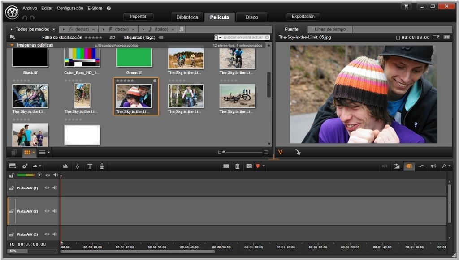
Task: Open the marker dropdown arrow
Action: pyautogui.click(x=264, y=166)
